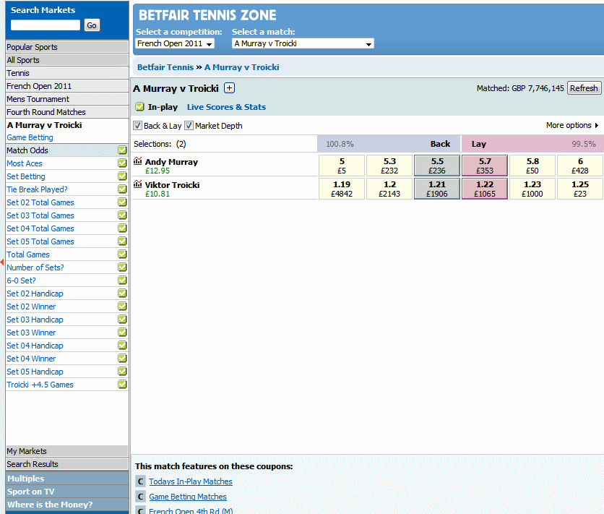The height and width of the screenshot is (514, 604).
Task: Open the French Open 2011 sidebar item
Action: click(67, 86)
